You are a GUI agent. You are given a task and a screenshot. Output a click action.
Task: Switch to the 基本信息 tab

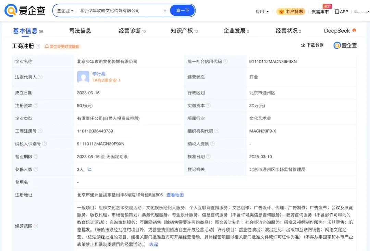click(28, 31)
